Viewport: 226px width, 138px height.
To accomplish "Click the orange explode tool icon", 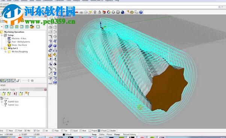I will [50, 55].
